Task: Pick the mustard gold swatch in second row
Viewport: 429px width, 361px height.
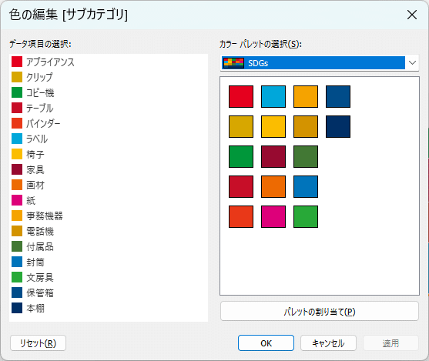Action: 241,127
